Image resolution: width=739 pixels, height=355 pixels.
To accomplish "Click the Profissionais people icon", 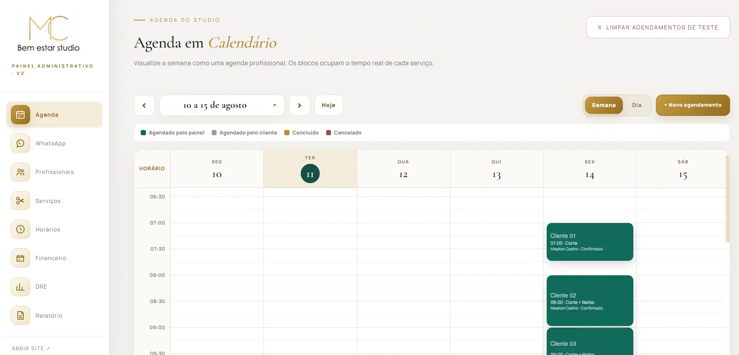I will [x=21, y=172].
